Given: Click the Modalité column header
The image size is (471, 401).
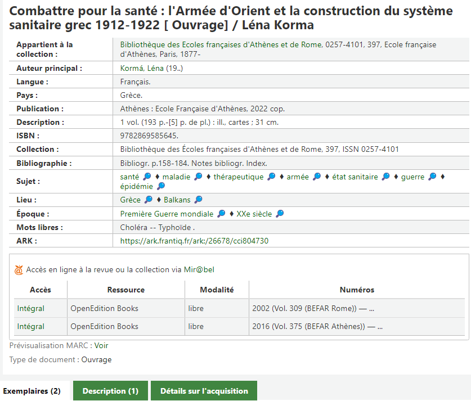Looking at the screenshot, I should click(x=217, y=290).
